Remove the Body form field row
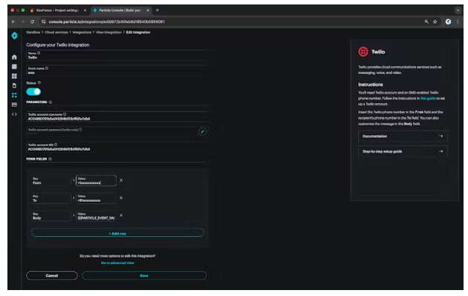Viewport: 468px width, 296px height. tap(121, 216)
